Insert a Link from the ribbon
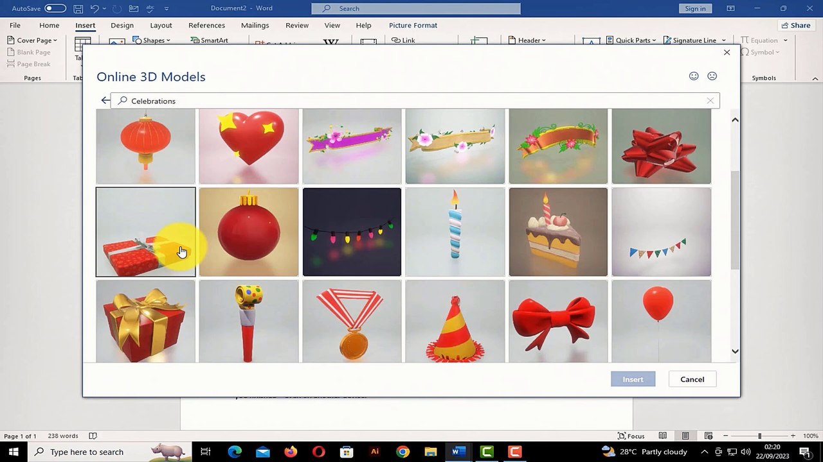This screenshot has width=823, height=462. (403, 40)
